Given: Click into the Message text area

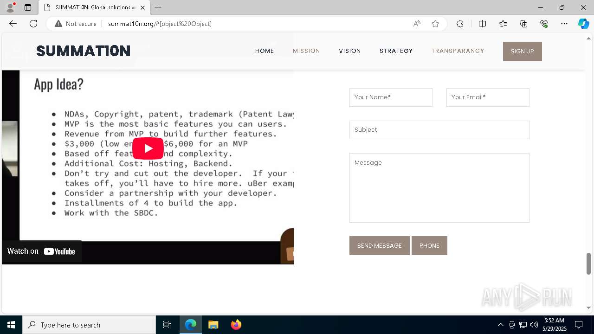Looking at the screenshot, I should tap(439, 188).
